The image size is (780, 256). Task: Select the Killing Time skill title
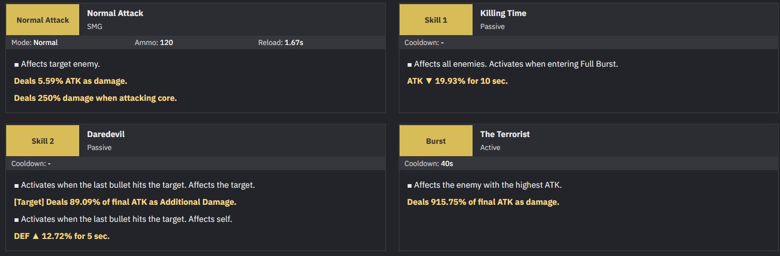coord(503,13)
